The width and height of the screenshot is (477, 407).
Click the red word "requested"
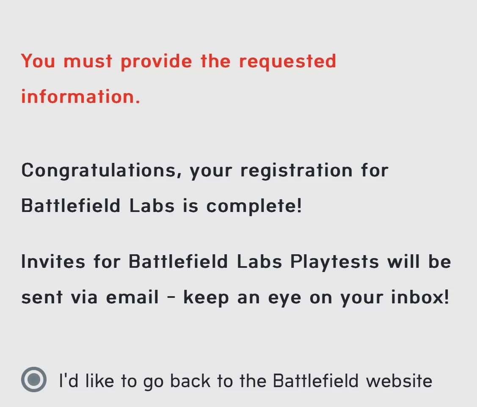tap(287, 62)
